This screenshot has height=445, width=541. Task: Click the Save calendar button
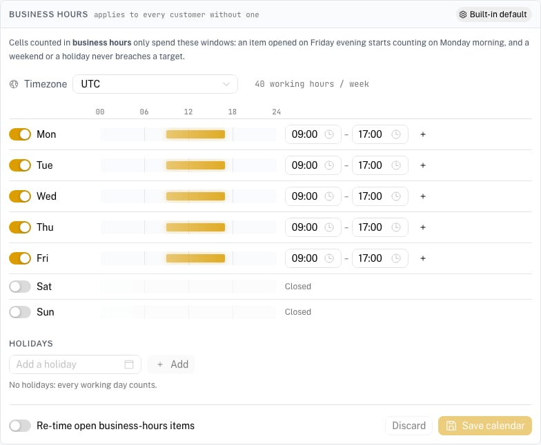pos(484,426)
